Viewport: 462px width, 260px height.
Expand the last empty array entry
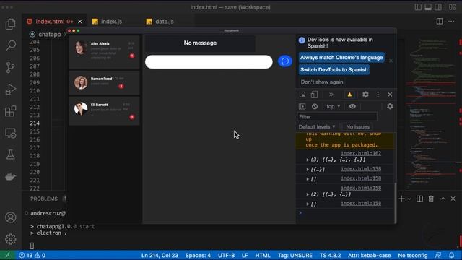308,204
